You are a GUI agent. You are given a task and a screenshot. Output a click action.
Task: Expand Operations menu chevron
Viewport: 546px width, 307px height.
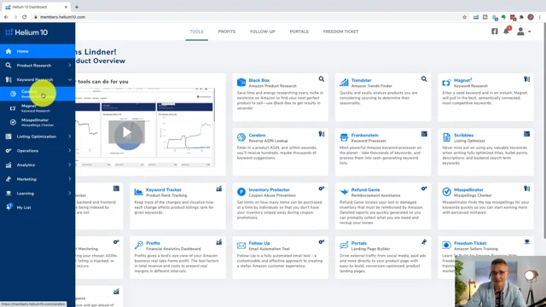pyautogui.click(x=70, y=151)
